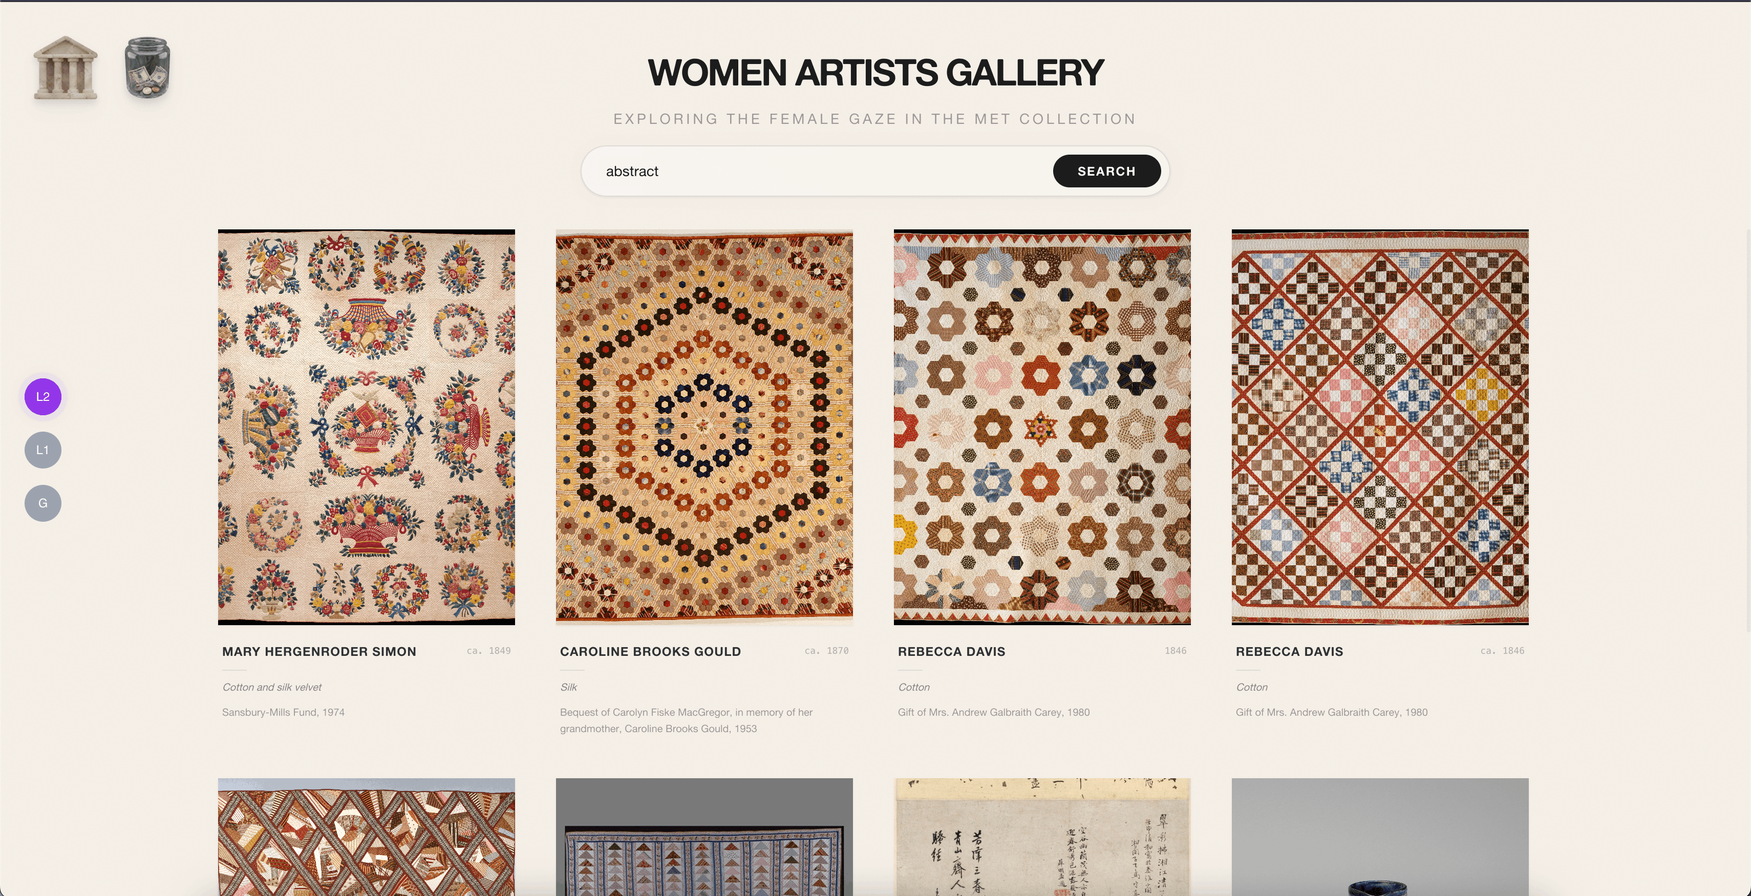Open Caroline Brooks Gould hexagon quilt image
This screenshot has width=1751, height=896.
(x=704, y=427)
